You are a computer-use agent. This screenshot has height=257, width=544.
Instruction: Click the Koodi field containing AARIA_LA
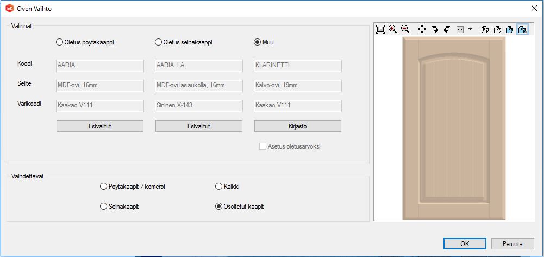(x=199, y=66)
